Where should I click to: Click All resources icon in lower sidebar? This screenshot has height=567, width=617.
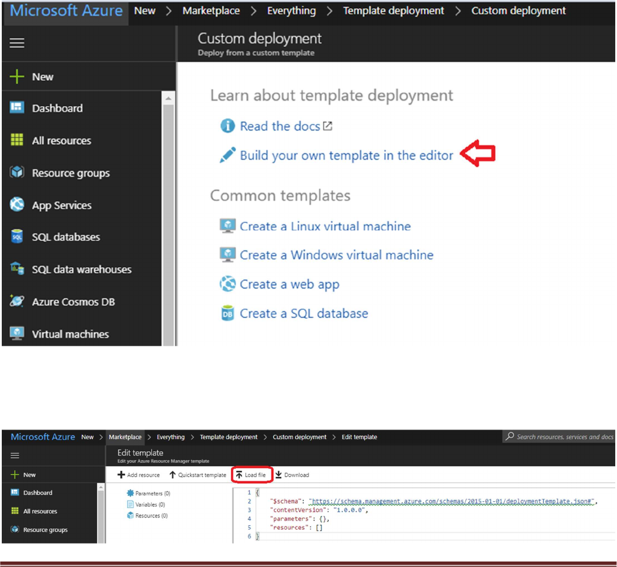pyautogui.click(x=15, y=511)
